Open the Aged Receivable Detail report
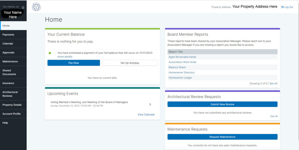Screen dimensions: 299x150 pos(182,57)
